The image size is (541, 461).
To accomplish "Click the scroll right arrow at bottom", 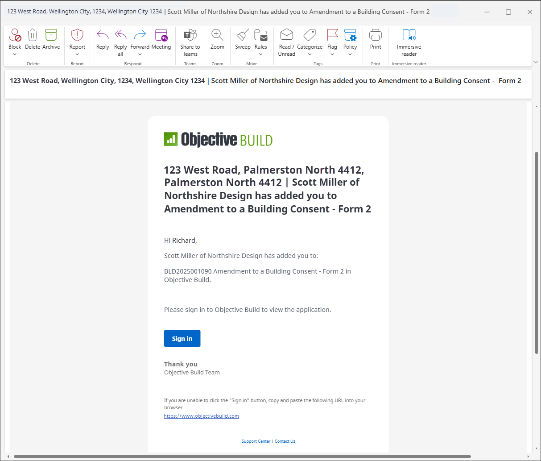I will click(529, 457).
